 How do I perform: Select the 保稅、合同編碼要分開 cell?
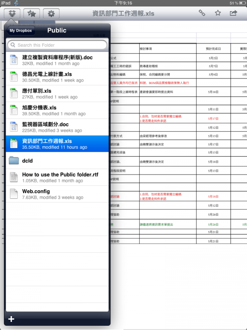168,75
